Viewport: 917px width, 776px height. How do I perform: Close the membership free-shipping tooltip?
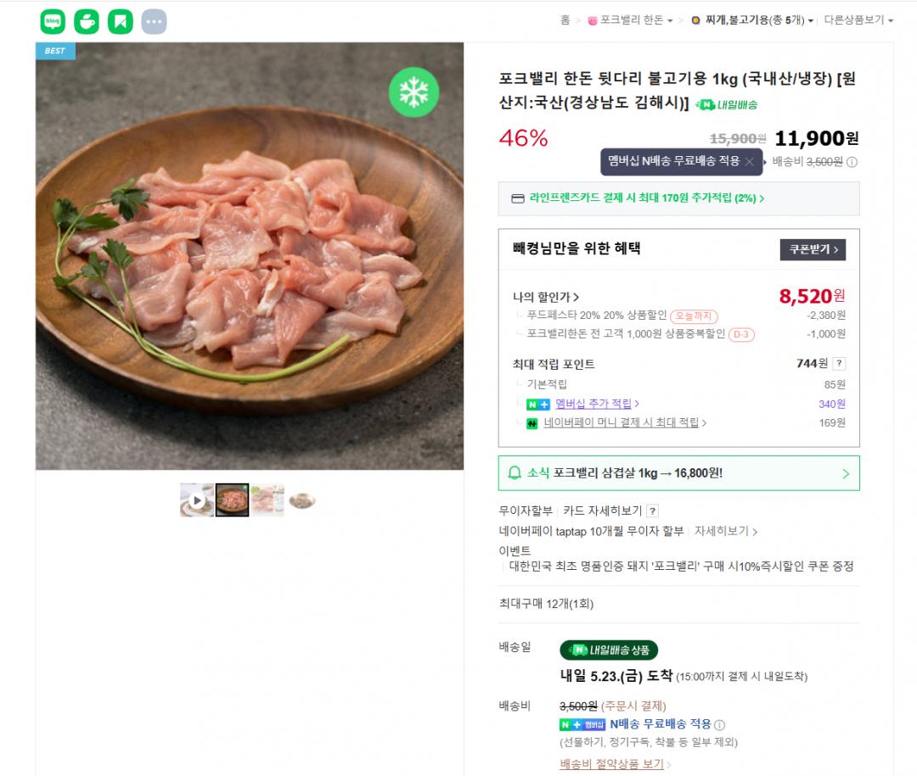point(749,162)
